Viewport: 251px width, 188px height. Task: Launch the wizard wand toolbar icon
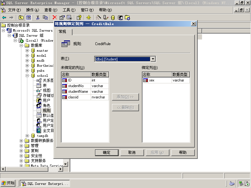pos(98,18)
